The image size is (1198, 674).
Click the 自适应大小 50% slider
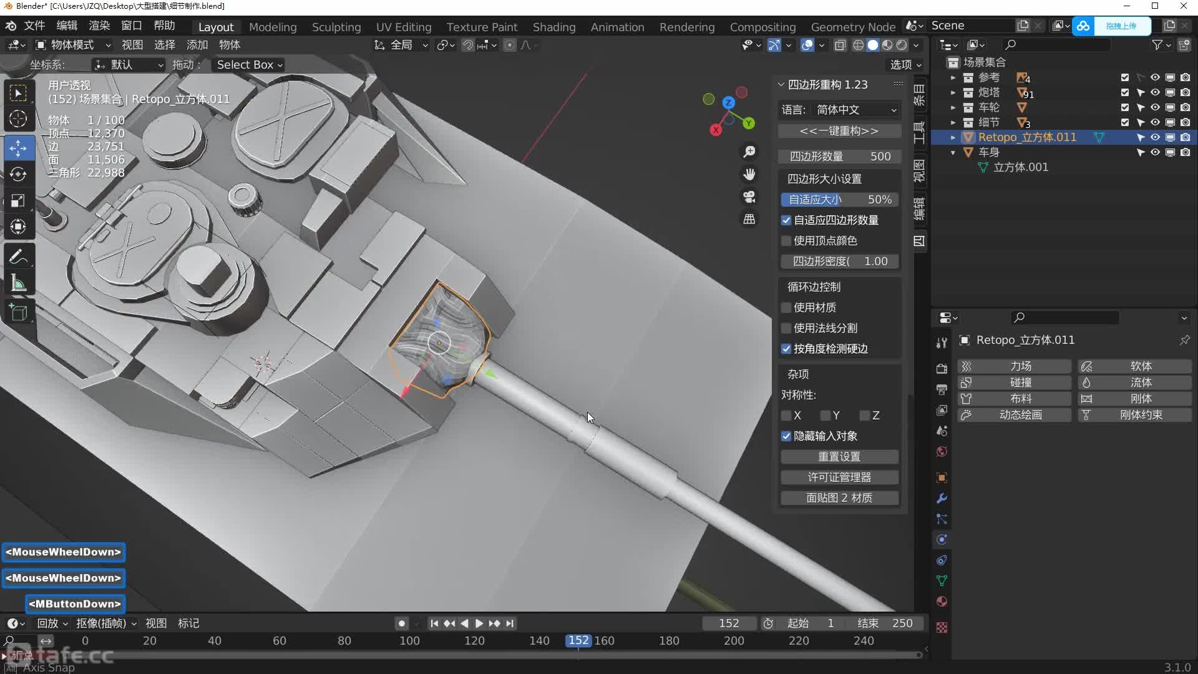[839, 200]
